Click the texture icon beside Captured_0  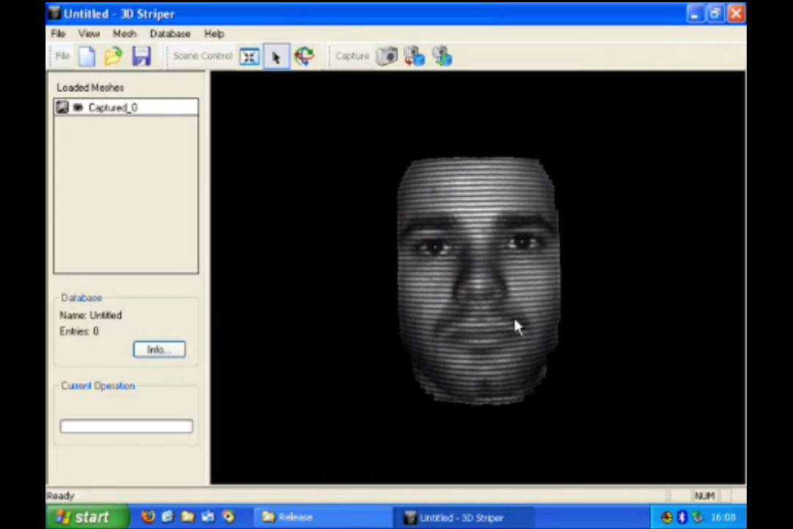[x=62, y=108]
